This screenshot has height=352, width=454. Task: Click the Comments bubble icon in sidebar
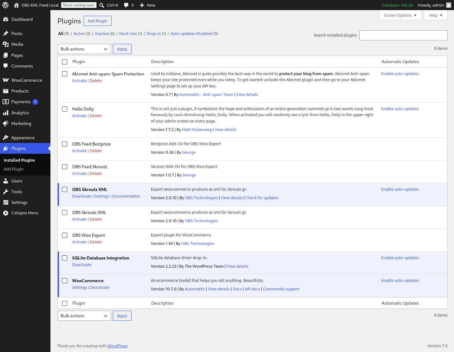point(6,66)
